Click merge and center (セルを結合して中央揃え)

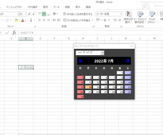tap(77, 20)
